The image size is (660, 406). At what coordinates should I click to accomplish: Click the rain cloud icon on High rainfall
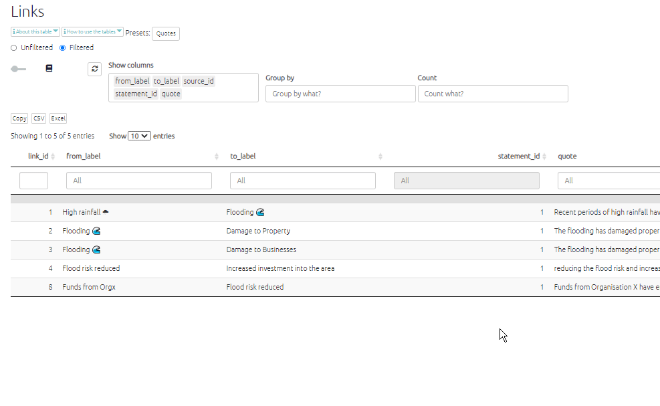coord(106,212)
